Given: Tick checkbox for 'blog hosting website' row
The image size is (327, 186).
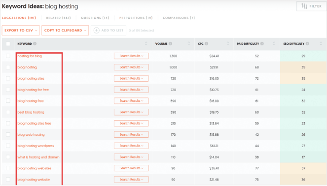Looking at the screenshot, I should tap(8, 179).
